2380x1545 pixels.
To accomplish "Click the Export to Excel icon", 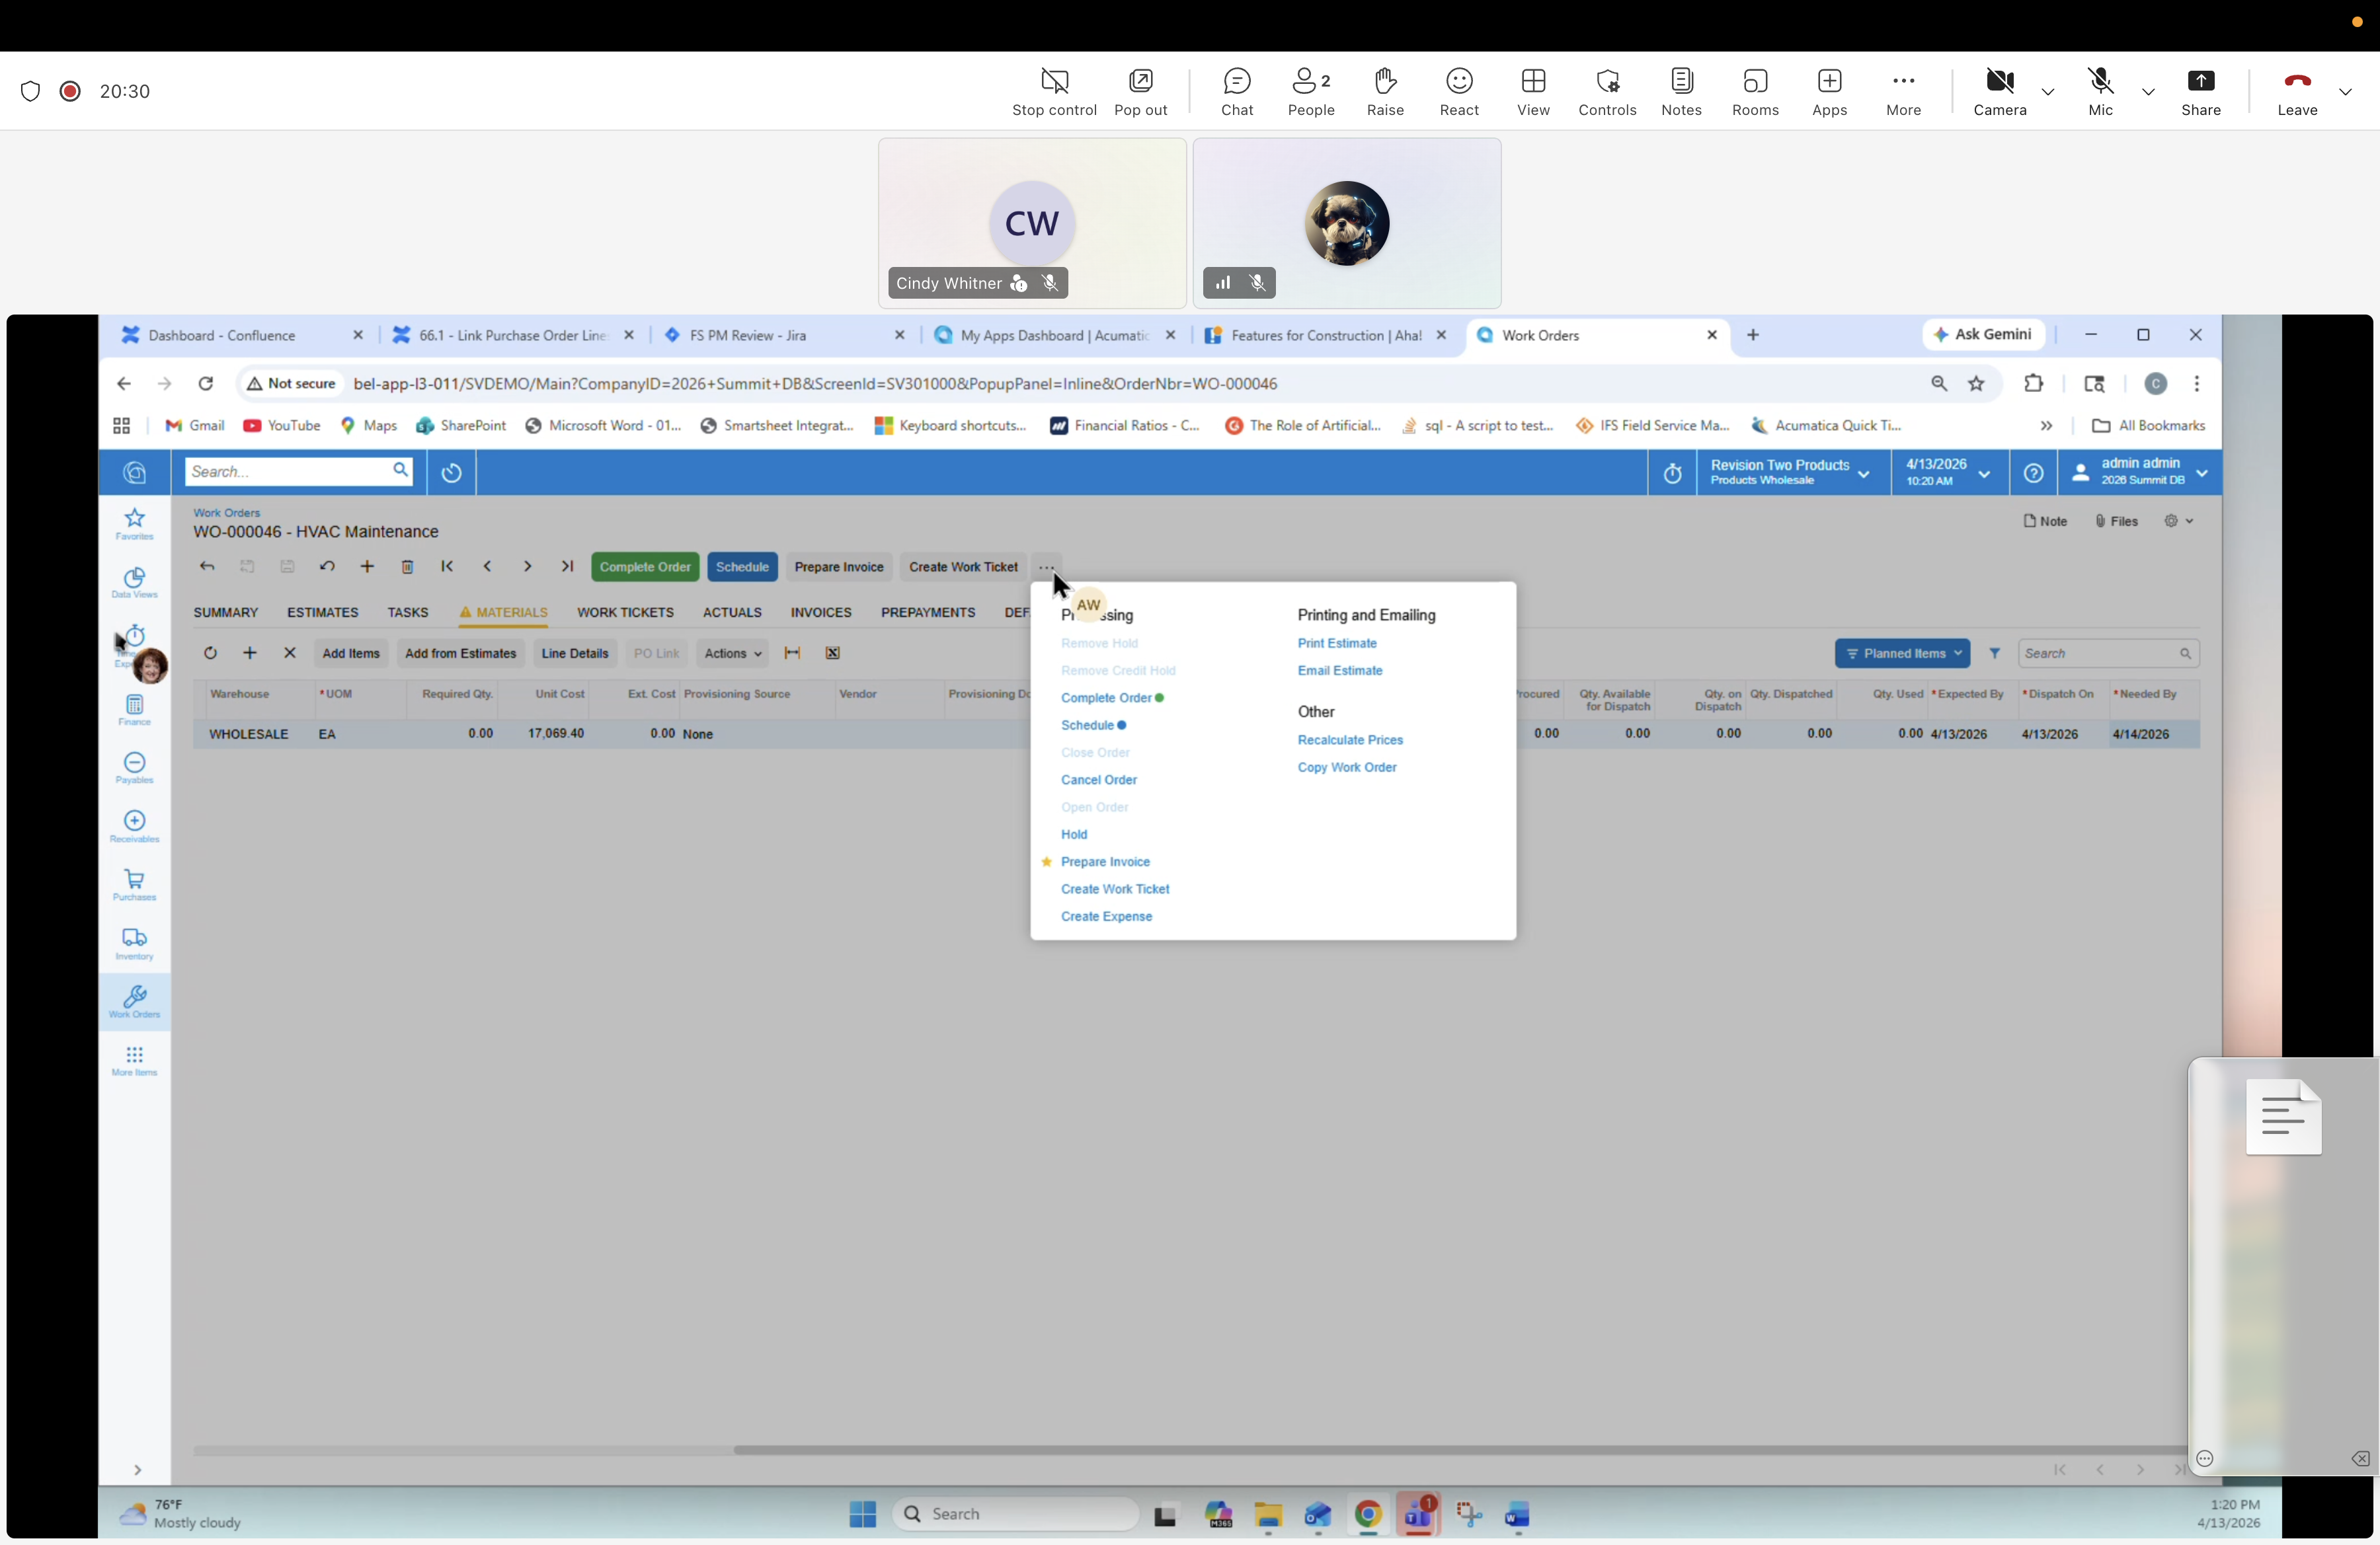I will [x=832, y=653].
